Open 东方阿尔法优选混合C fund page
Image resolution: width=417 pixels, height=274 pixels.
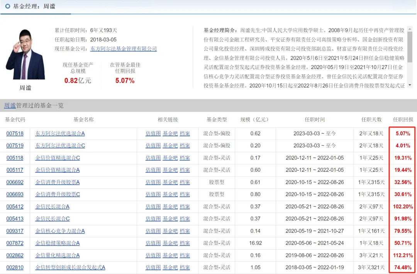click(x=60, y=145)
